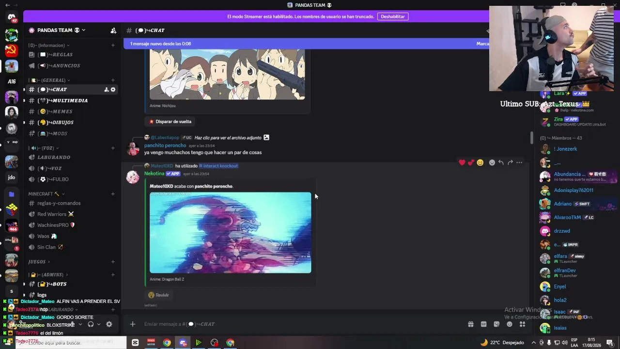Viewport: 620px width, 349px height.
Task: Open the A16 server icon
Action: point(12,81)
